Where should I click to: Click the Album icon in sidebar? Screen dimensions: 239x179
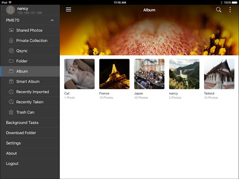[x=11, y=71]
